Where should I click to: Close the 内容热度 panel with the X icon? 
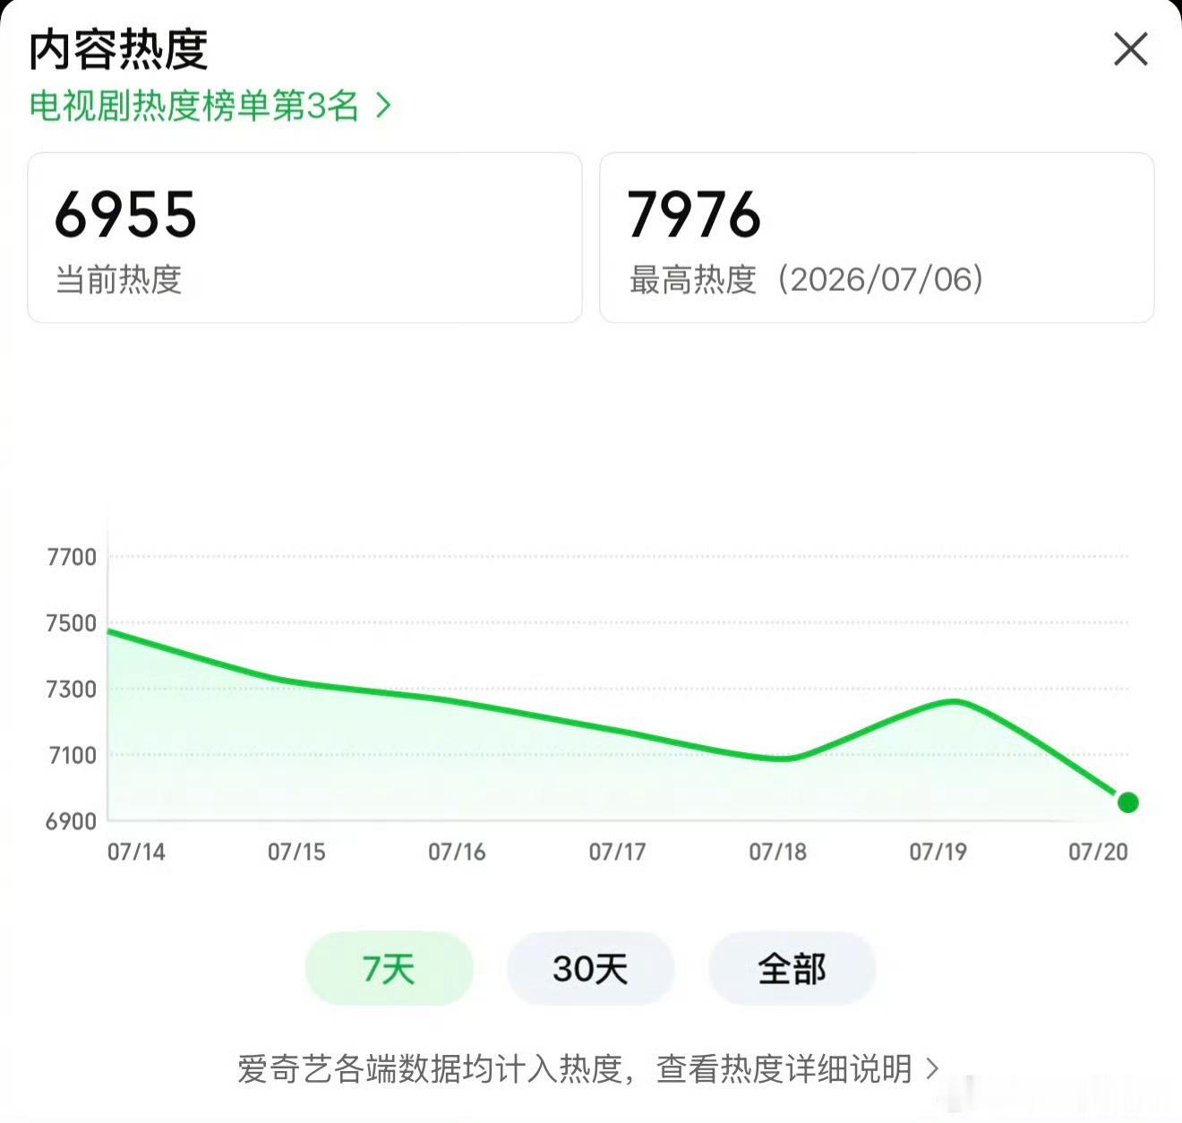[x=1130, y=49]
